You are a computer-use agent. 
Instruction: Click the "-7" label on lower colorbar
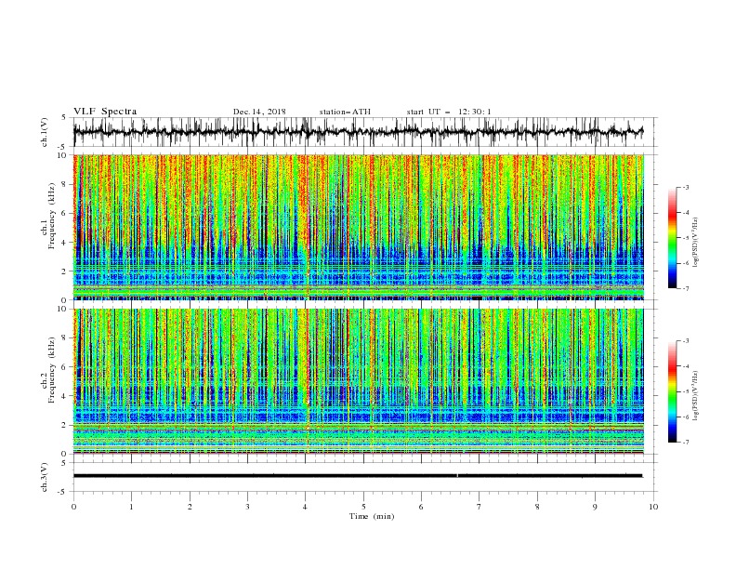685,443
